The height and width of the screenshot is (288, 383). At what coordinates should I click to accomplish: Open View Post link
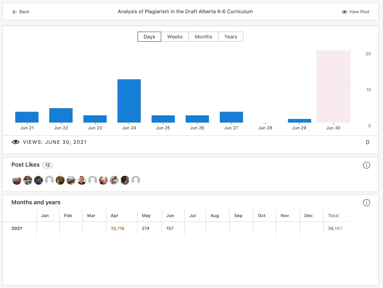[355, 12]
